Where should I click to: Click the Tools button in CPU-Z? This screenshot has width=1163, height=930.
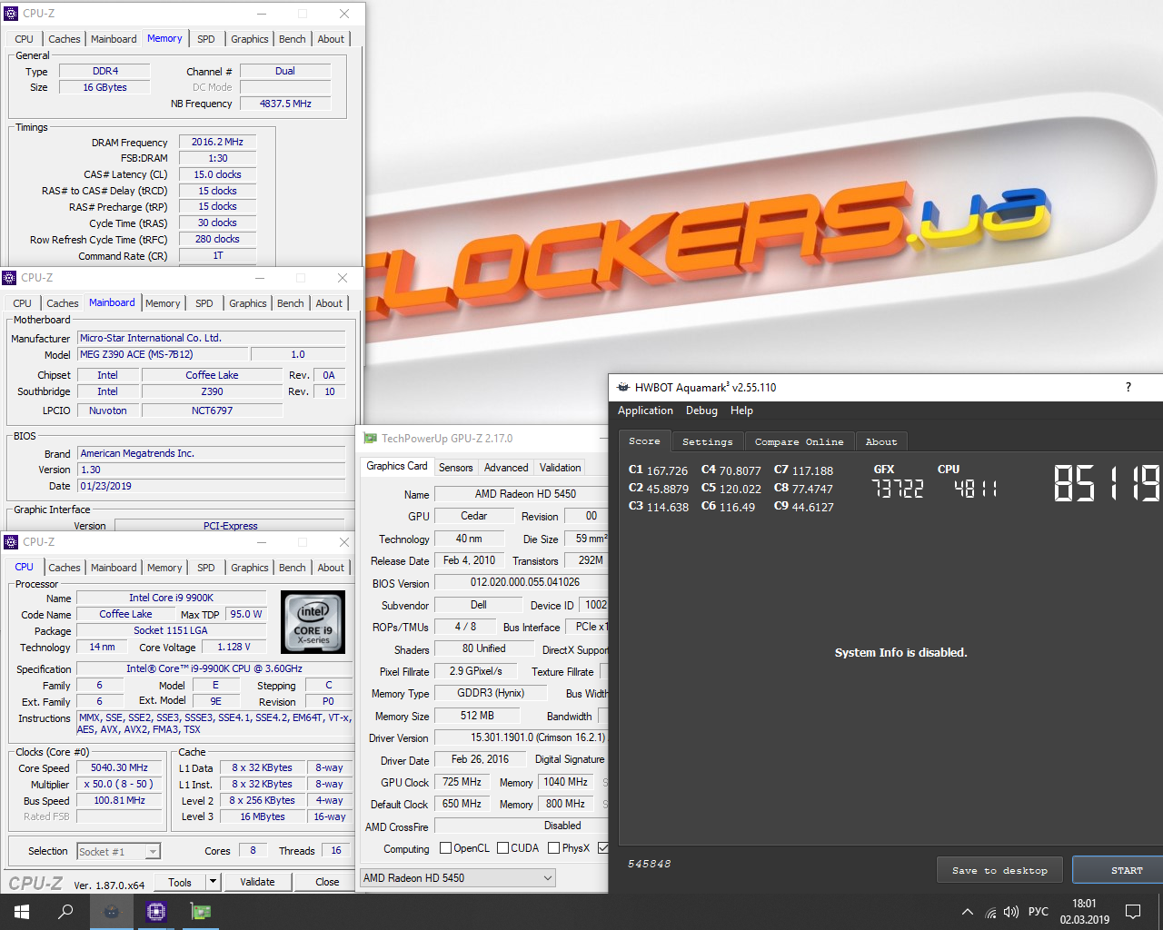coord(180,881)
